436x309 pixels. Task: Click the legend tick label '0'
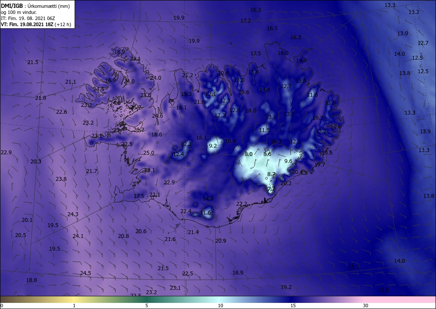pyautogui.click(x=2, y=306)
